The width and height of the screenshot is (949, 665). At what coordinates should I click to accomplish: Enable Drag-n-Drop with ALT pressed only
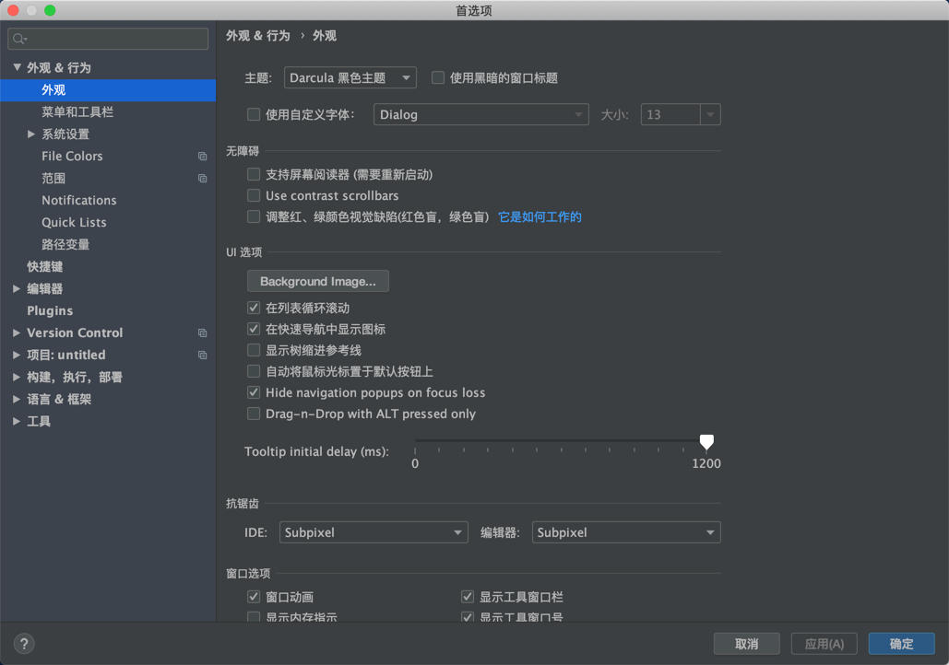click(x=253, y=414)
